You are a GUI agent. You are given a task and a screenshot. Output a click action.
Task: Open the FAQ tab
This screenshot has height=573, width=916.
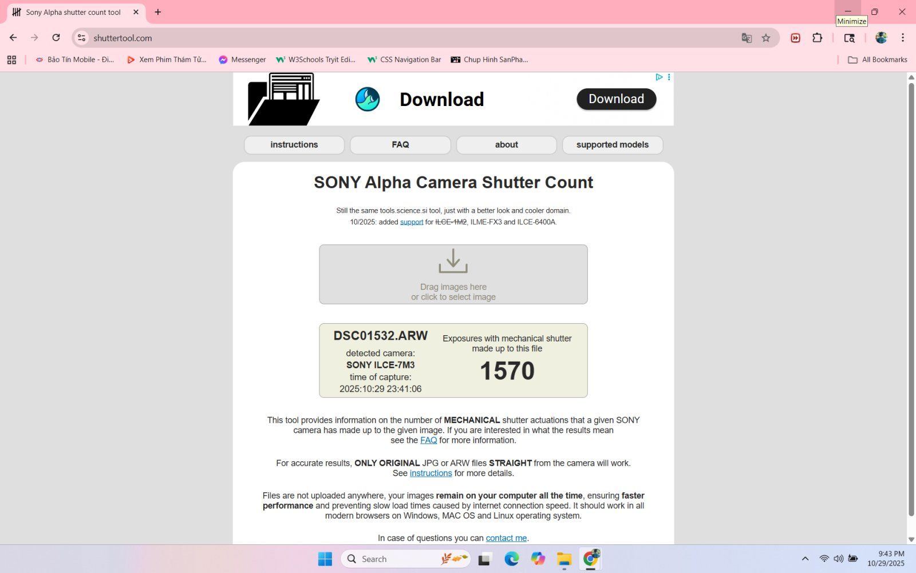click(x=400, y=145)
